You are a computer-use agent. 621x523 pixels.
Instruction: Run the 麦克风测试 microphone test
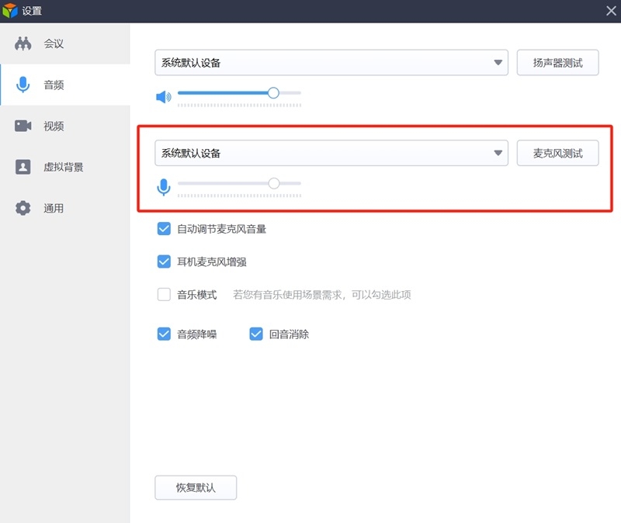click(557, 153)
